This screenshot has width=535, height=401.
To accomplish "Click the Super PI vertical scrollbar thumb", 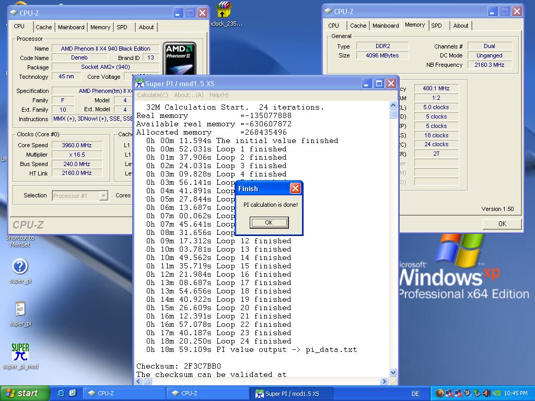I will tap(393, 114).
